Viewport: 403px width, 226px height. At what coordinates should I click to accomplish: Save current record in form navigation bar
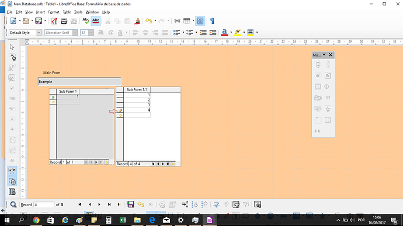131,204
